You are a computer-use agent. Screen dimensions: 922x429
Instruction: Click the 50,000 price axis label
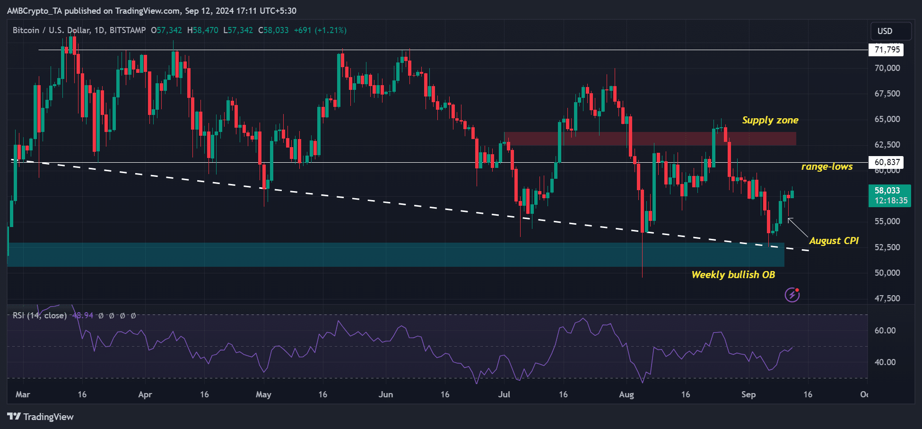click(887, 273)
